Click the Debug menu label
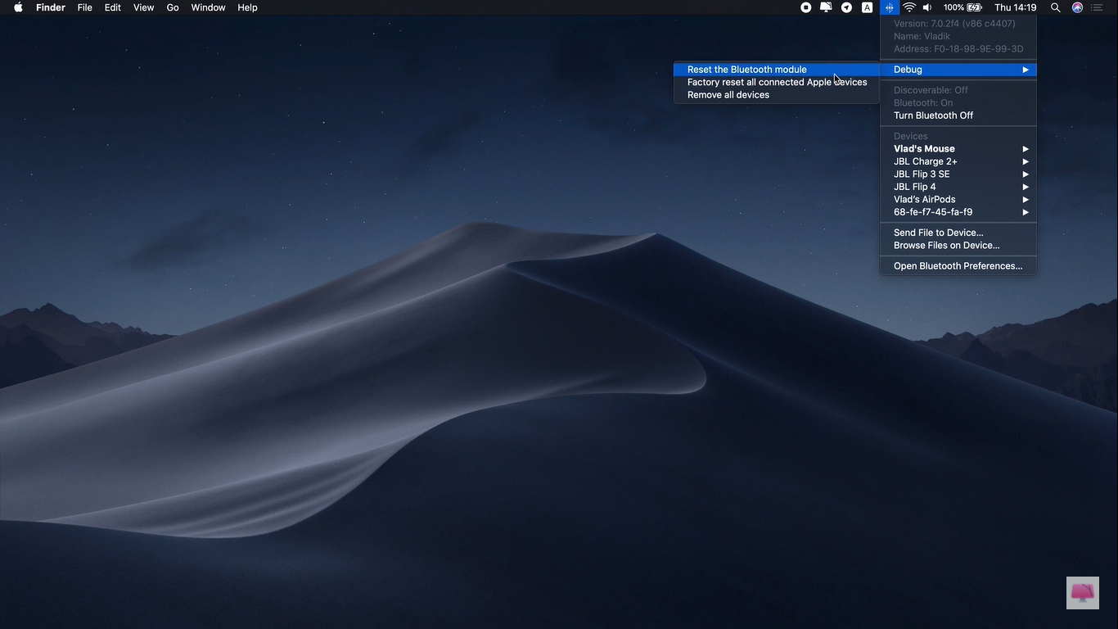This screenshot has height=629, width=1118. click(x=908, y=70)
